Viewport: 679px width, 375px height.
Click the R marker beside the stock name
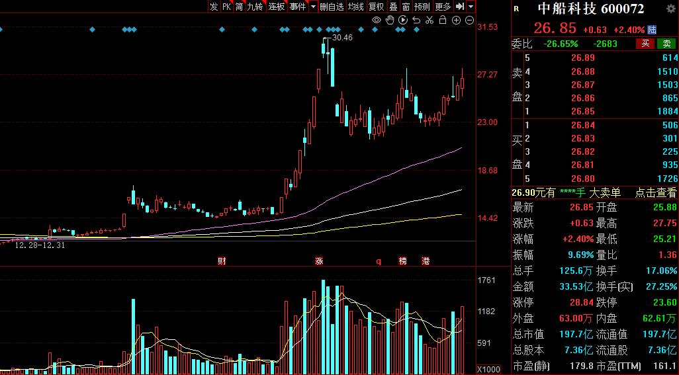tap(516, 9)
